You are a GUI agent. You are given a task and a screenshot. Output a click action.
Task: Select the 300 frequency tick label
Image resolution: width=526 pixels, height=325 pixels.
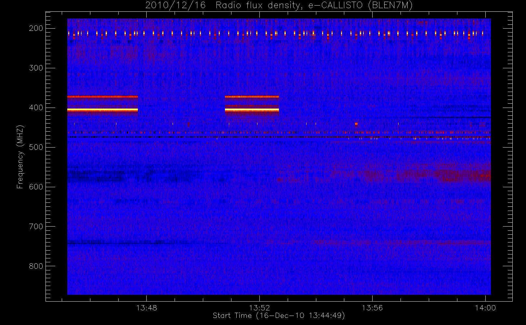[x=36, y=68]
